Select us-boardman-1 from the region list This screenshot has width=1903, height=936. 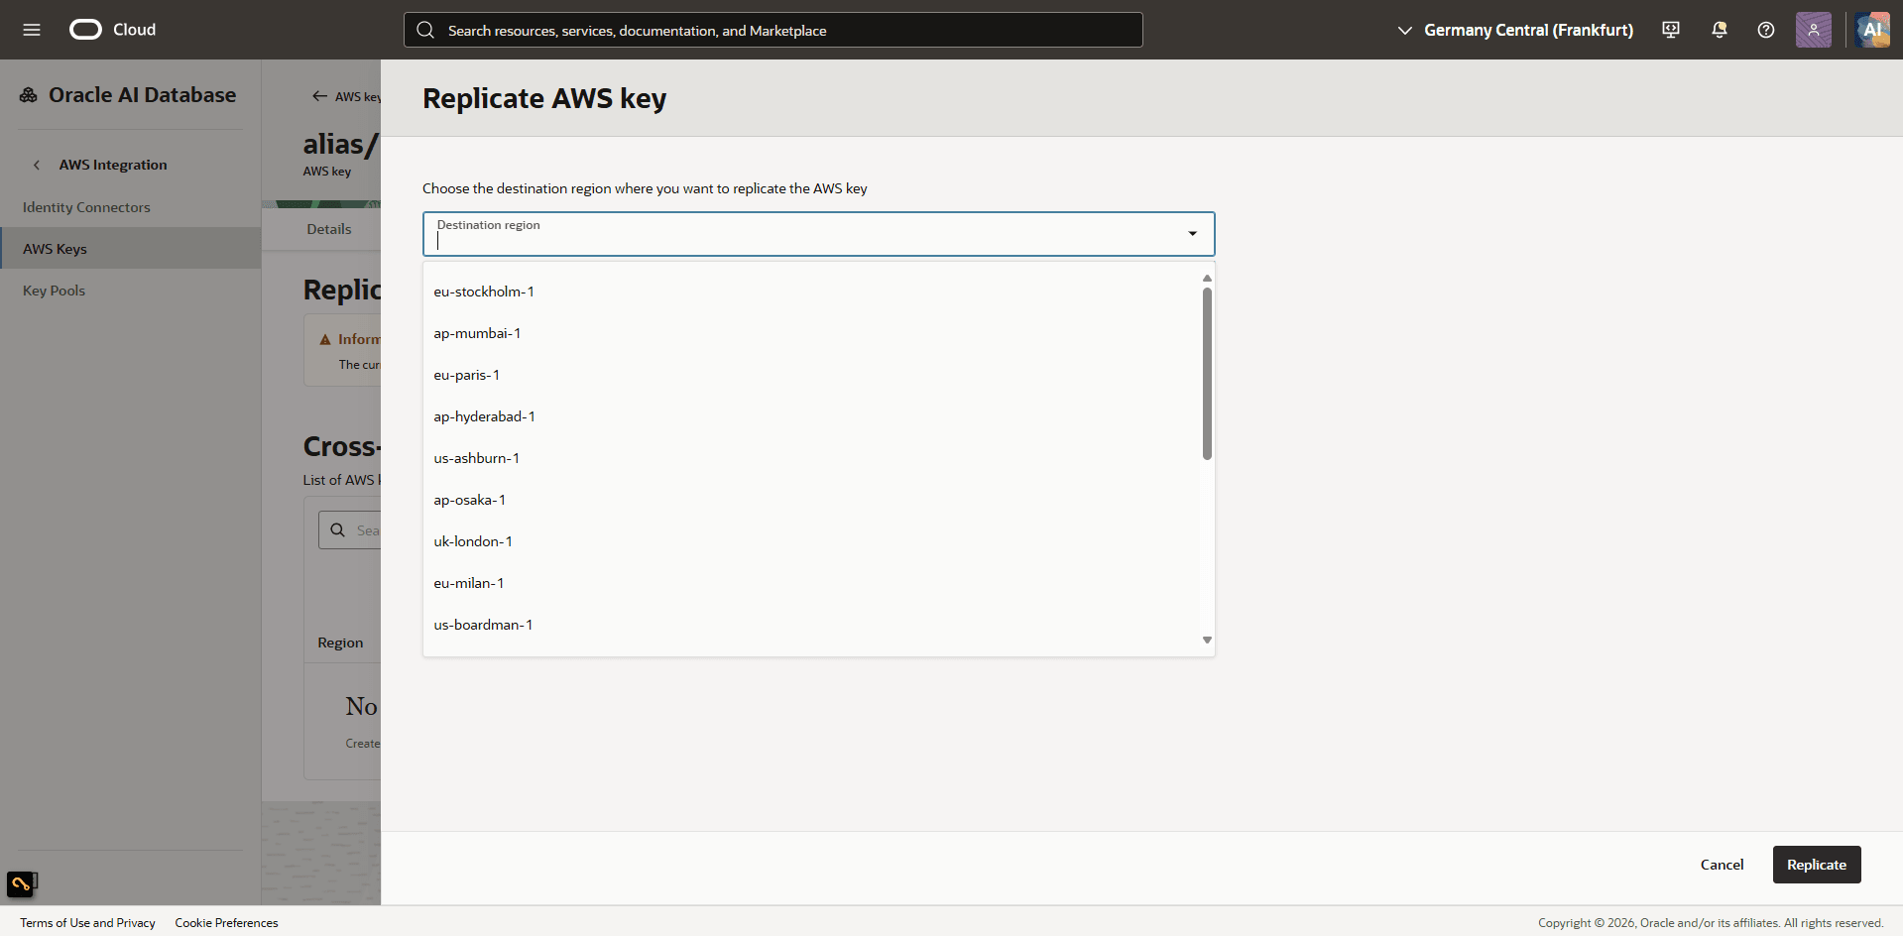[x=812, y=625]
